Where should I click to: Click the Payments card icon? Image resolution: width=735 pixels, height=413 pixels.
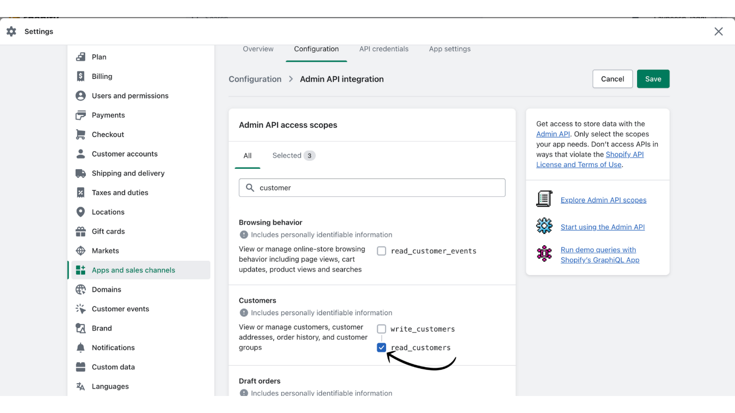pyautogui.click(x=80, y=115)
